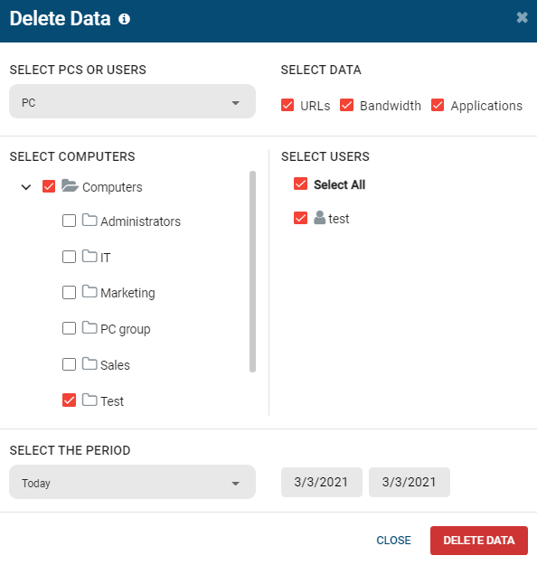Image resolution: width=537 pixels, height=565 pixels.
Task: Open the PC selection dropdown
Action: coord(132,101)
